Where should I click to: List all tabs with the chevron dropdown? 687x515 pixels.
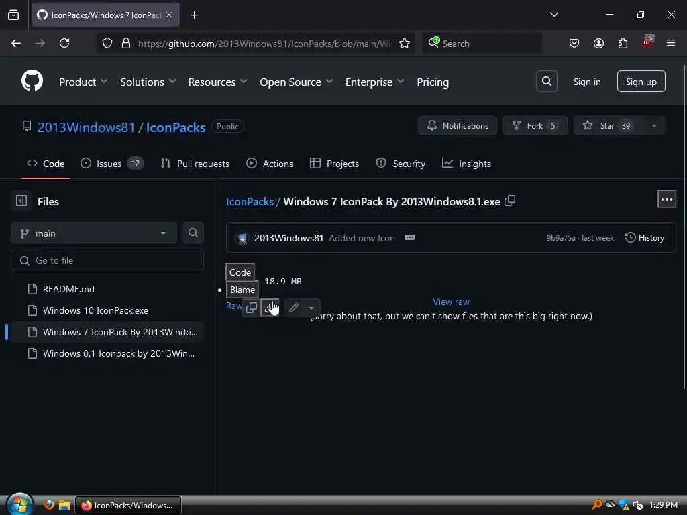553,15
